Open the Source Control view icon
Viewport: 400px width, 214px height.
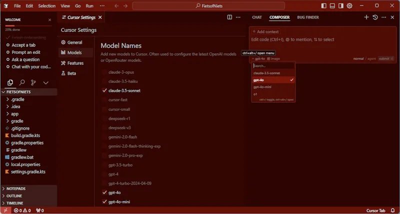[x=33, y=83]
